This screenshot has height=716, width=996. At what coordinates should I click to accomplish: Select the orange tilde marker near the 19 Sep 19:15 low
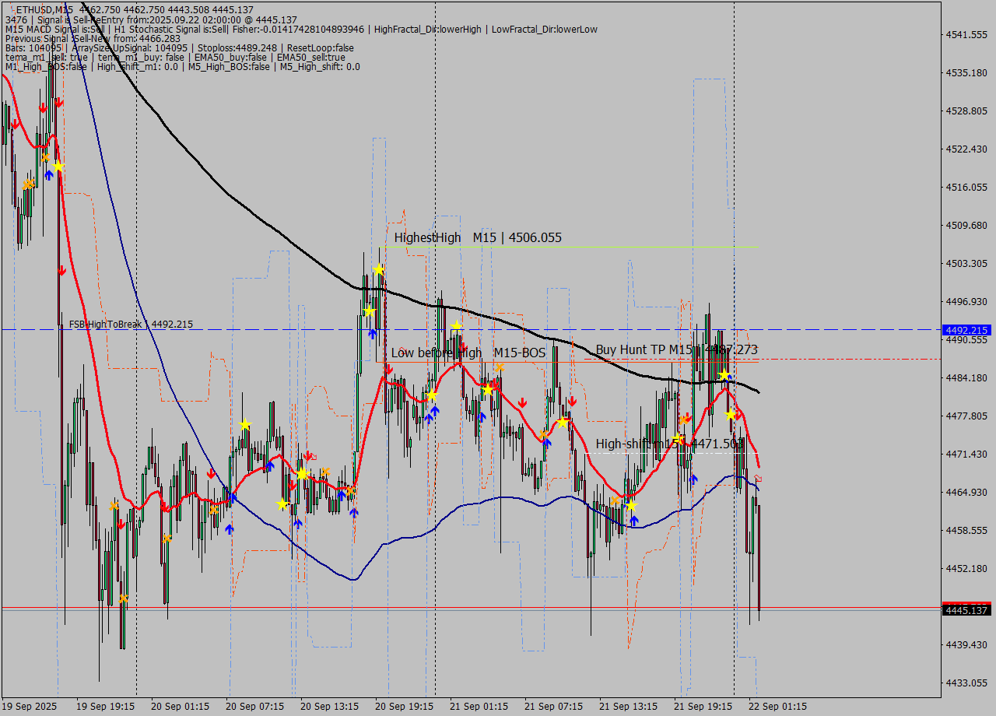pyautogui.click(x=124, y=598)
